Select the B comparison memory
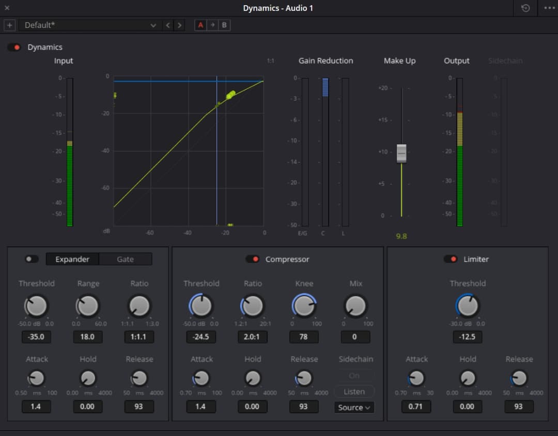 (223, 25)
